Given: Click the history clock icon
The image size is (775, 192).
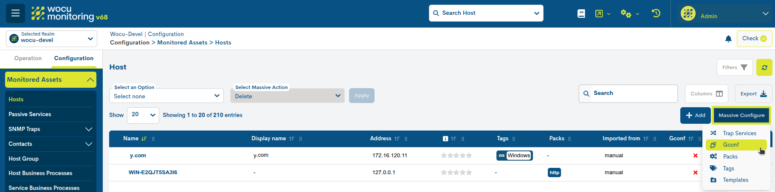Looking at the screenshot, I should [x=656, y=14].
